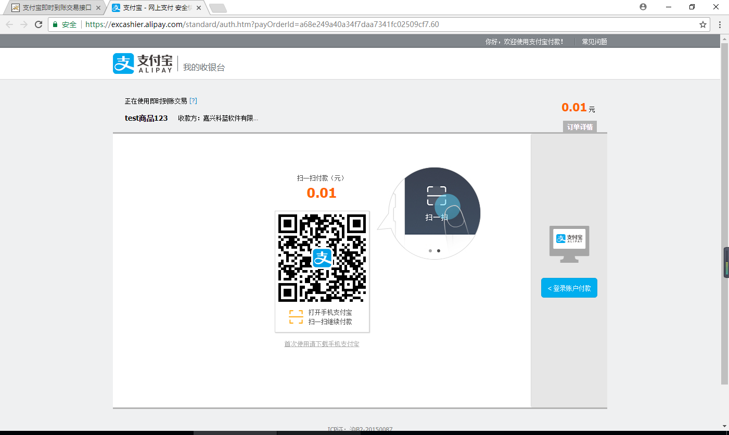Screen dimensions: 729x435
Task: Click the 收款方 payee text
Action: 218,118
